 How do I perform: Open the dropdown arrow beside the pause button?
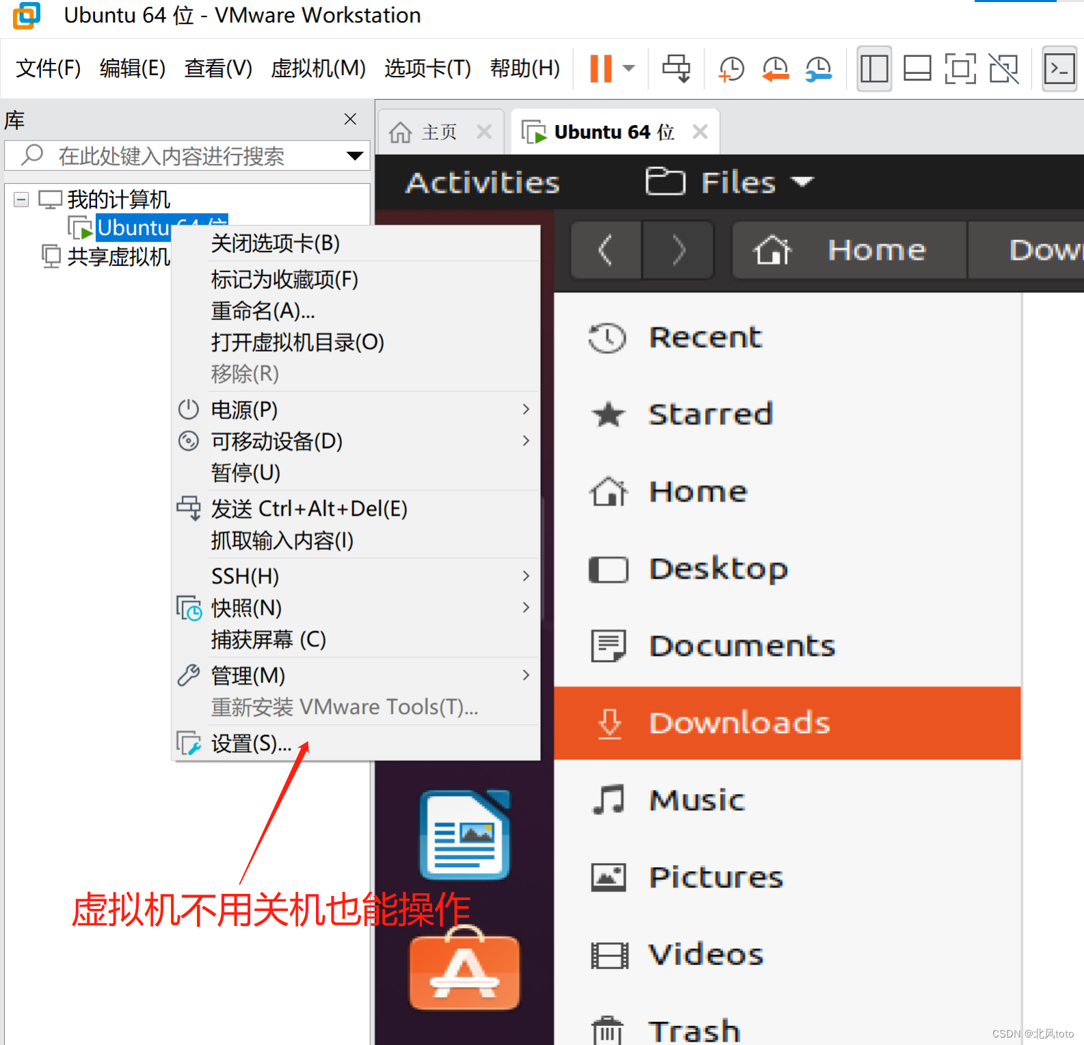click(x=629, y=68)
